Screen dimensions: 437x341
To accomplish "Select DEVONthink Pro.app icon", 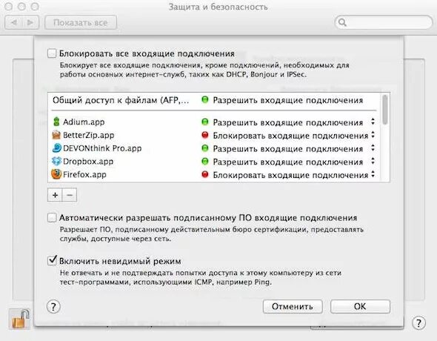I will [56, 148].
